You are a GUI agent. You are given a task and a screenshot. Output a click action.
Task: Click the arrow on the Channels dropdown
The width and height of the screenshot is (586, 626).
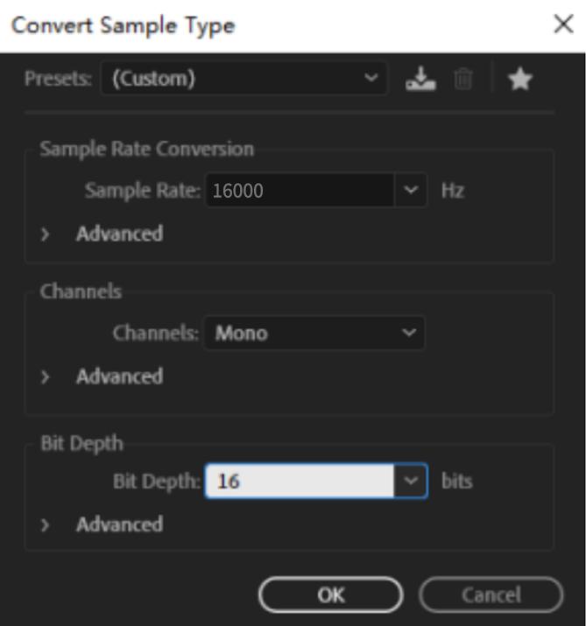pos(408,333)
